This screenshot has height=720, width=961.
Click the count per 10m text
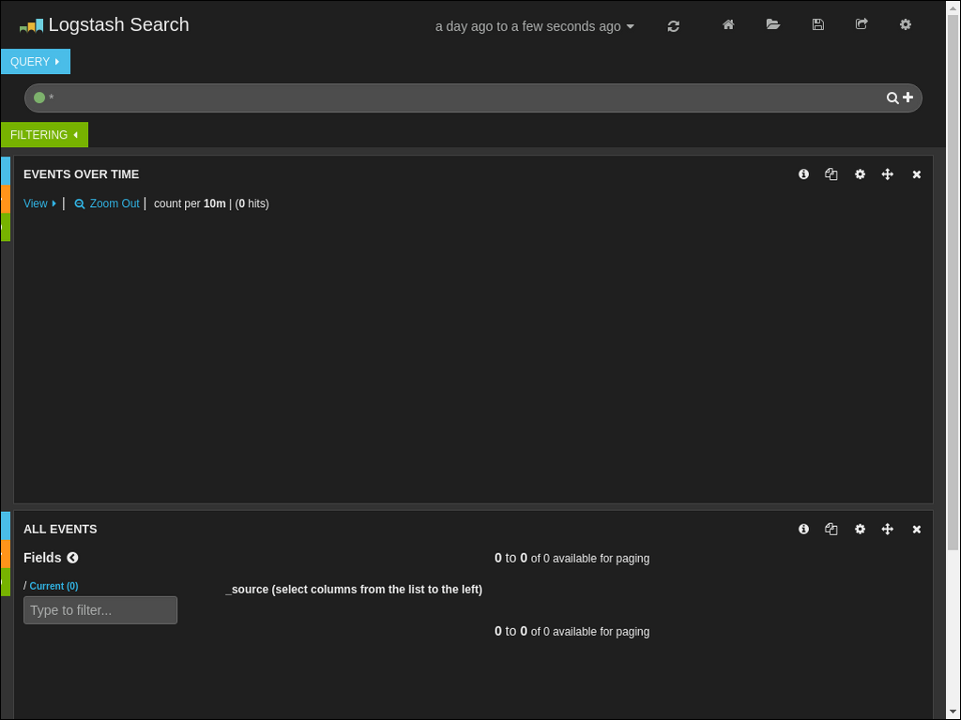point(190,203)
